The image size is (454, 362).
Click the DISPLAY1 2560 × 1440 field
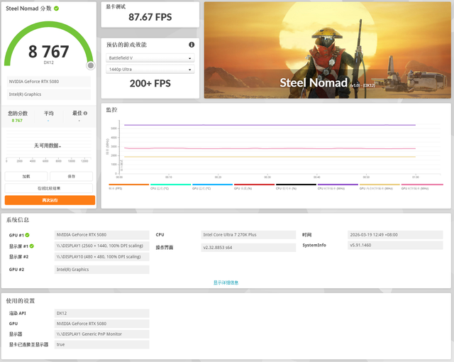pos(102,246)
